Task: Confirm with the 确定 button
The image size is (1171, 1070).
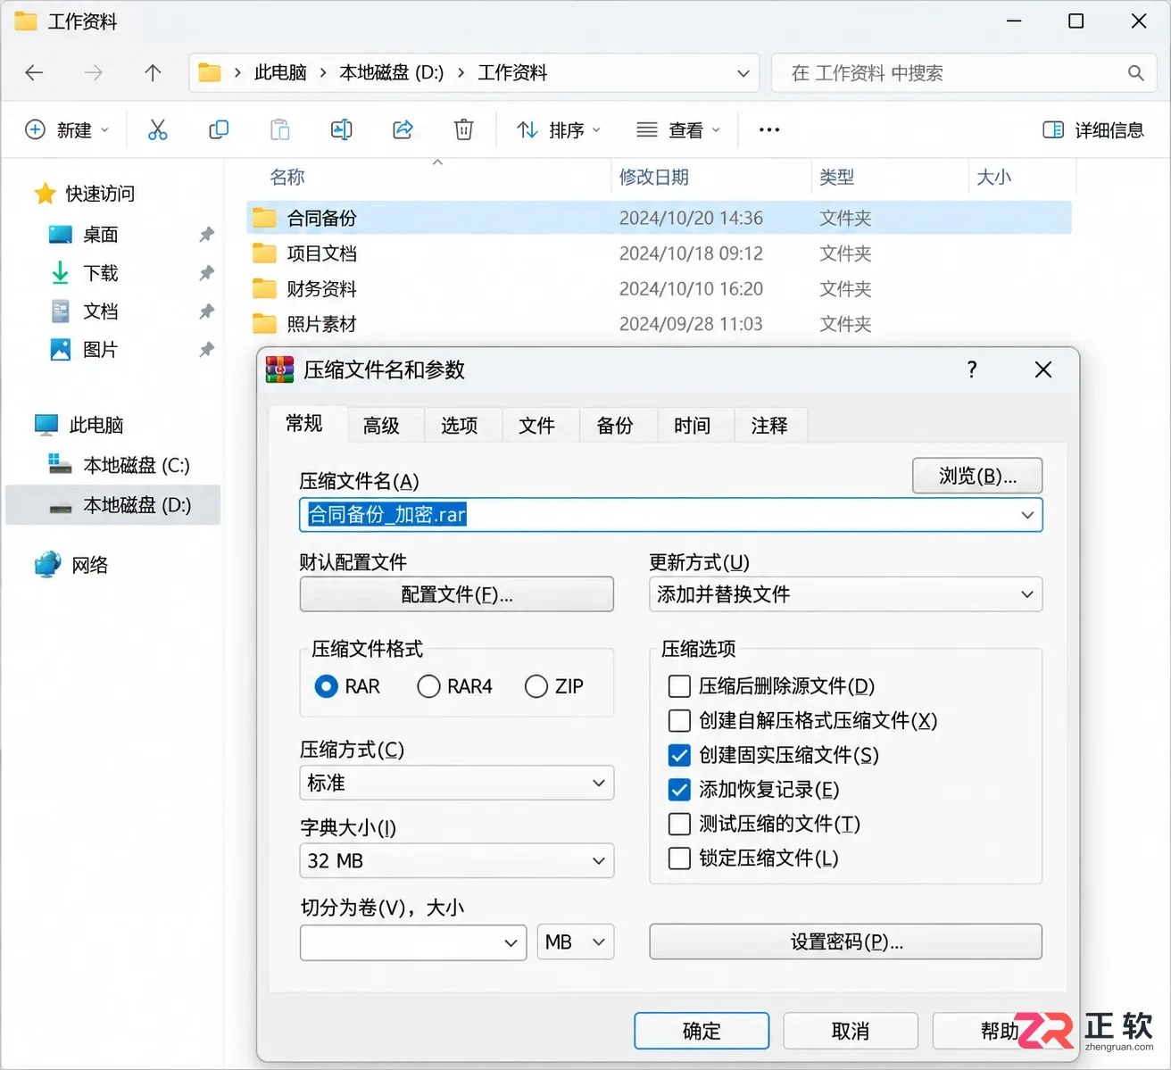Action: point(702,1031)
